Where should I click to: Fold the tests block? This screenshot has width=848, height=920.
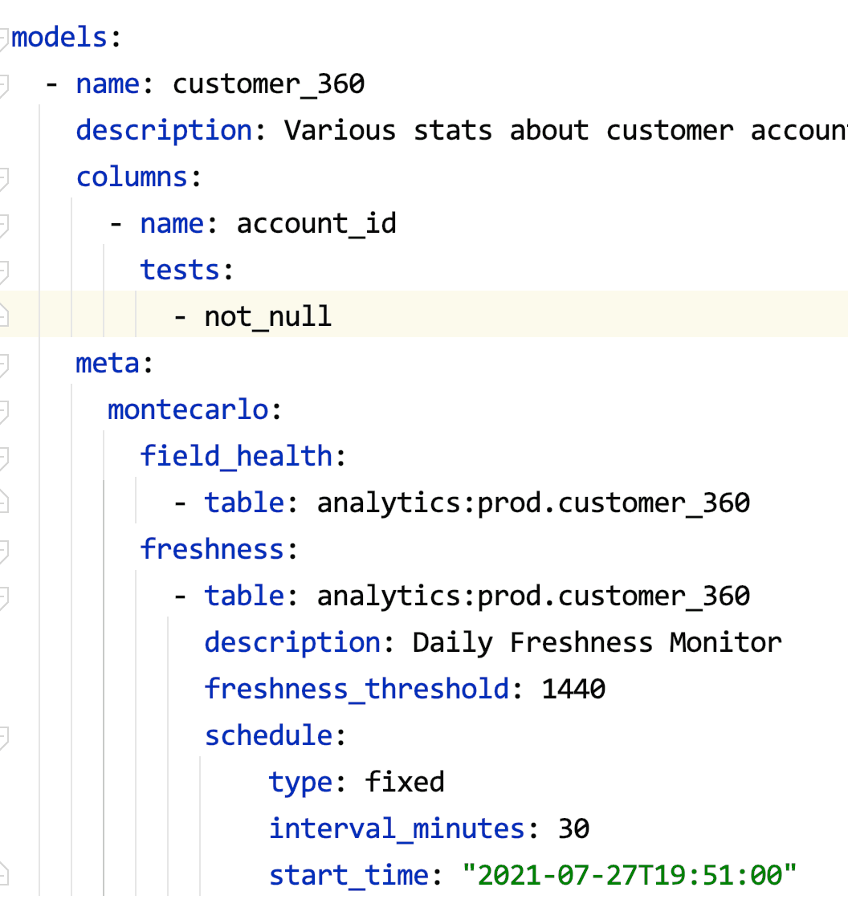tap(4, 271)
